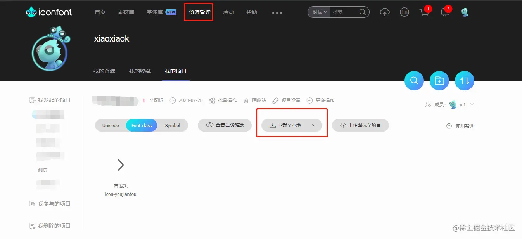Open the three-dots more menu in header
The width and height of the screenshot is (522, 239).
tap(277, 13)
